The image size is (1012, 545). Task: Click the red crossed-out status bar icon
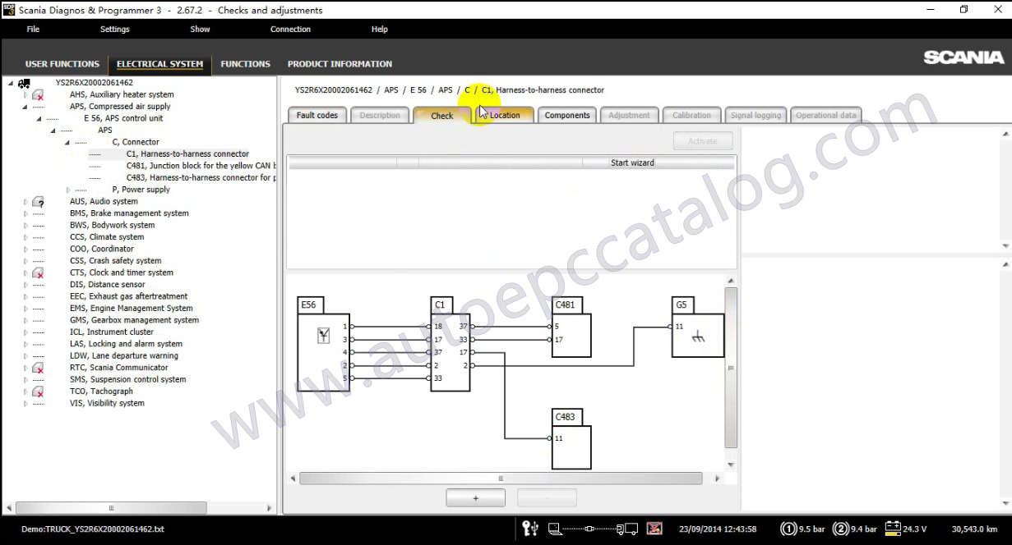click(654, 529)
